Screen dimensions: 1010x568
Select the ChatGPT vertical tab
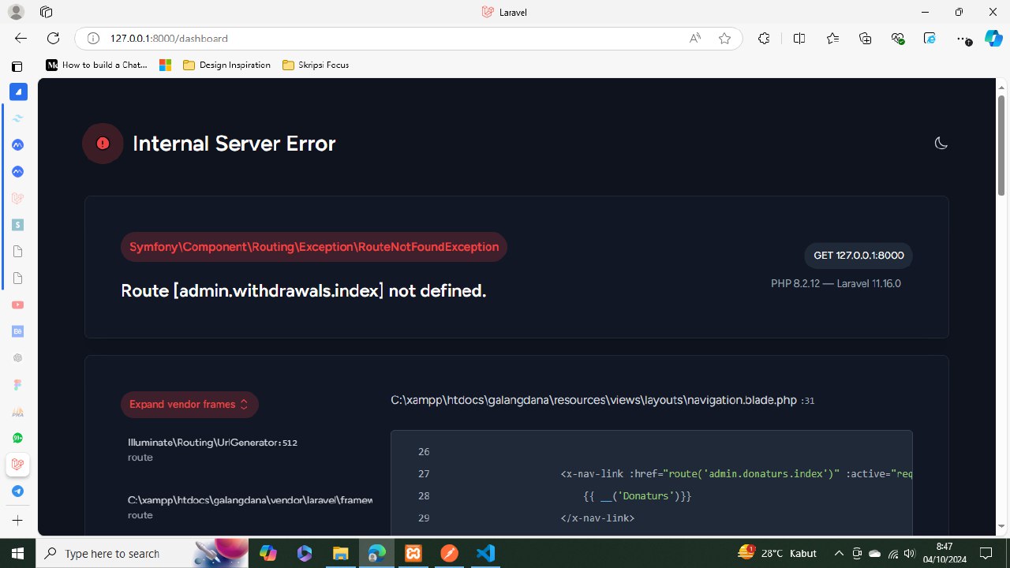17,357
